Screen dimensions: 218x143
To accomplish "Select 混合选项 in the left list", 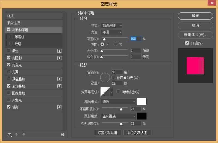I will coord(14,23).
